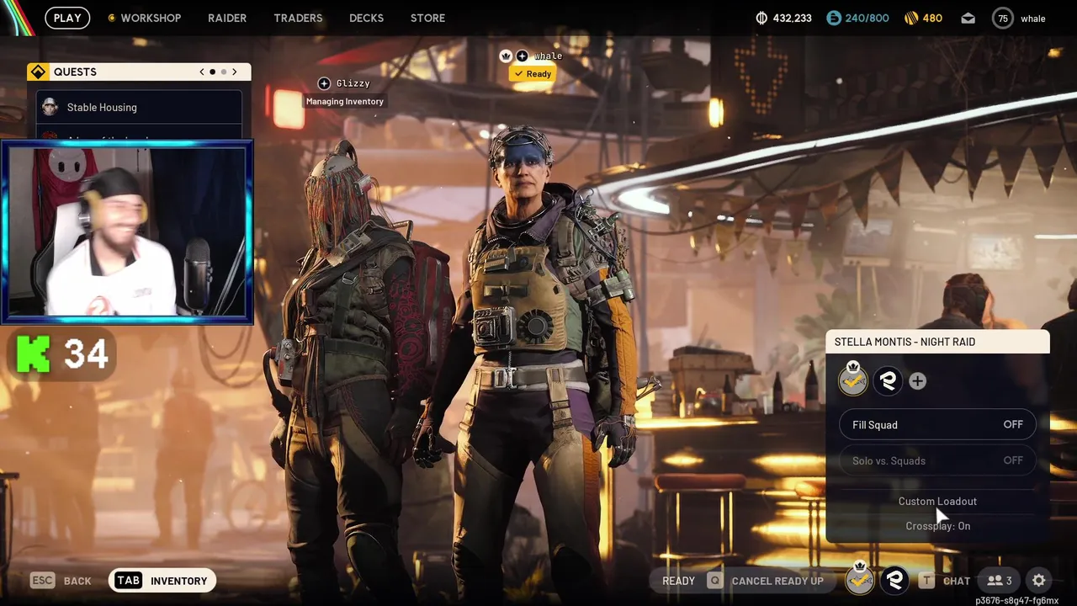Select the STELLA MONTIS - NIGHT RAID header

click(x=937, y=342)
